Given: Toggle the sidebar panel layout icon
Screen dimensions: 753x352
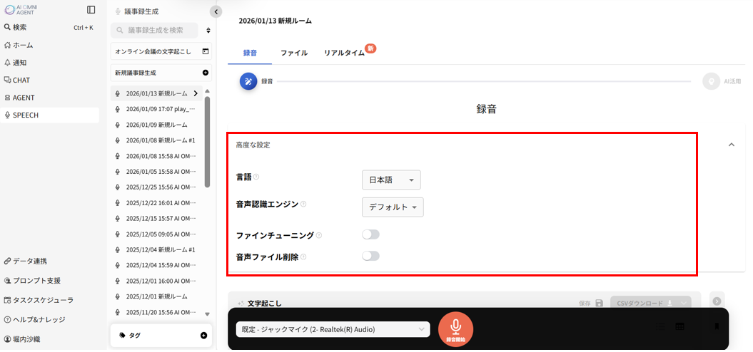Looking at the screenshot, I should coord(91,9).
